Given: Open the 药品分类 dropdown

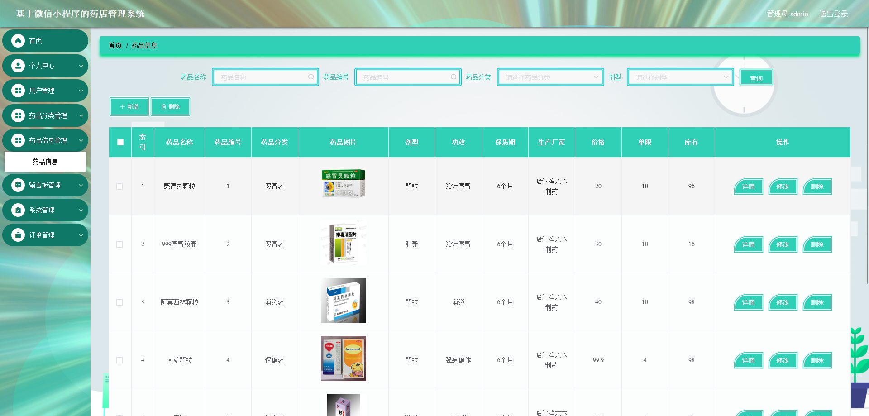Looking at the screenshot, I should [x=550, y=77].
